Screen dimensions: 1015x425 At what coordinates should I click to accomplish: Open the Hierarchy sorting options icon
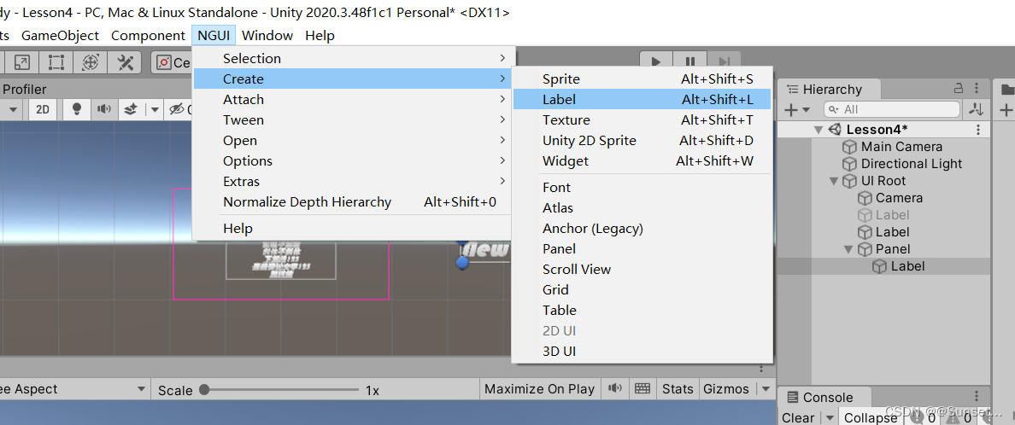977,109
